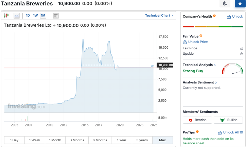
Task: Set the chart interval to 1M
Action: 43,16
